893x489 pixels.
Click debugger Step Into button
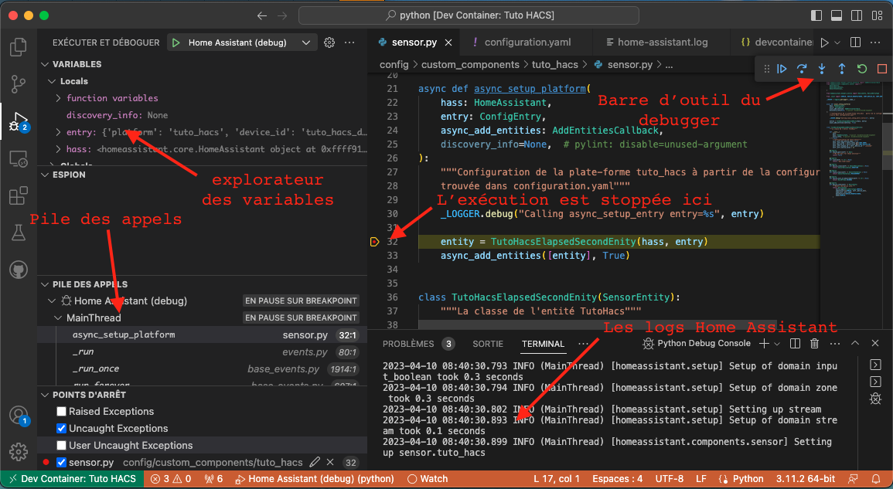822,69
